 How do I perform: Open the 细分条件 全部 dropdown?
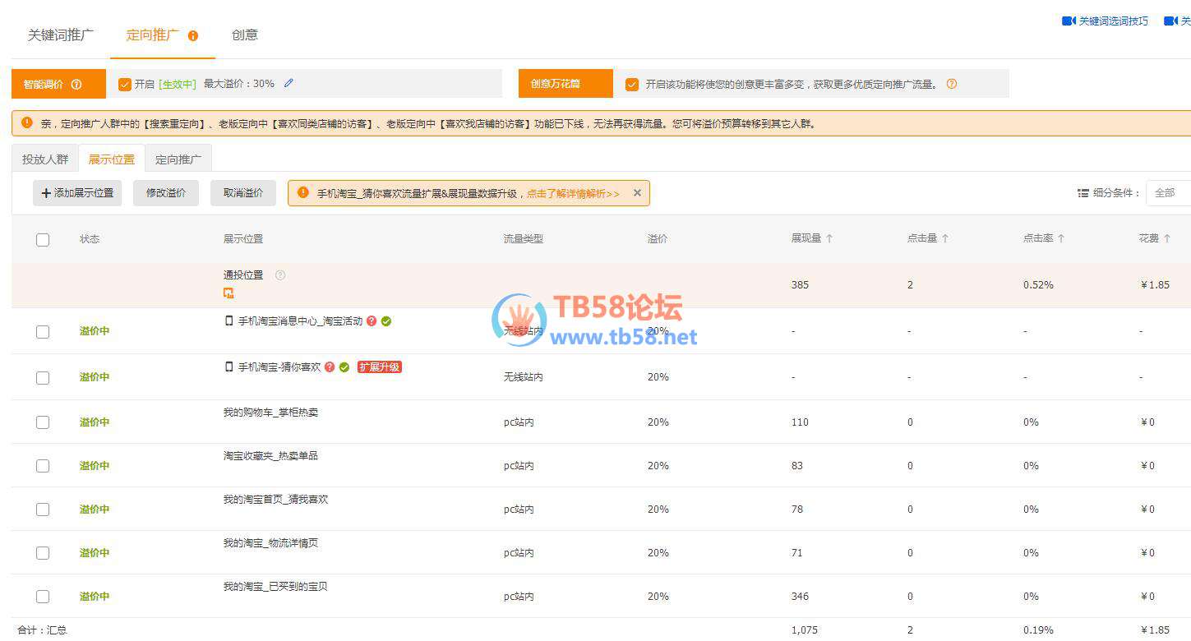[1168, 192]
